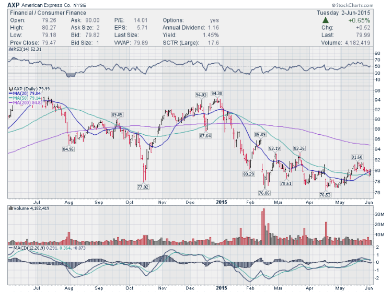Click the High 80.27 value
The height and width of the screenshot is (292, 392).
(x=49, y=28)
